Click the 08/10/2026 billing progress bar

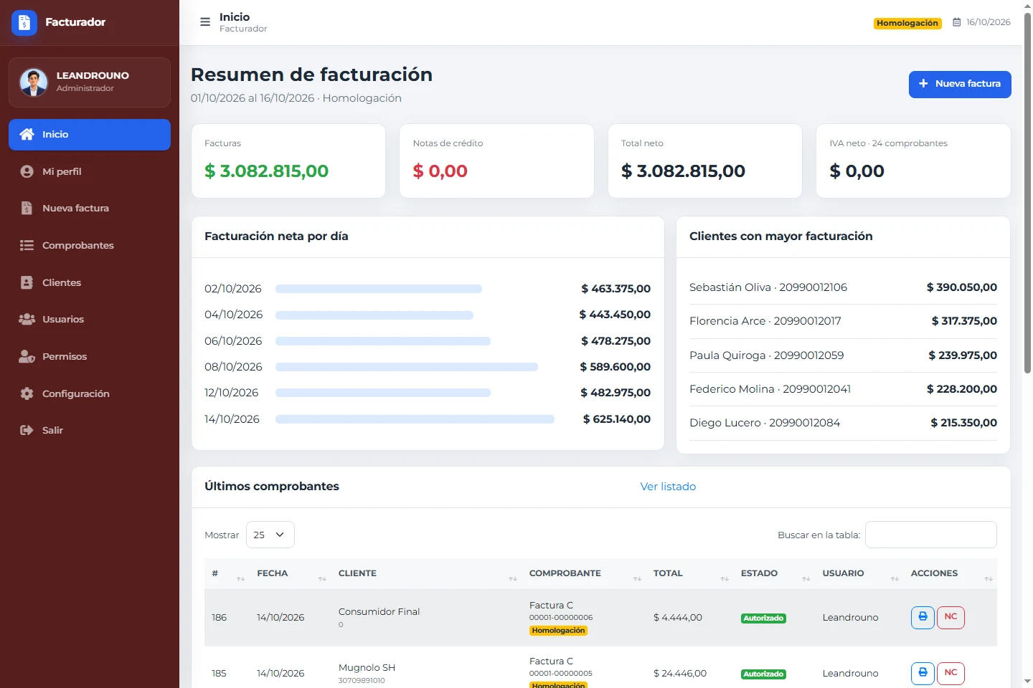click(407, 367)
